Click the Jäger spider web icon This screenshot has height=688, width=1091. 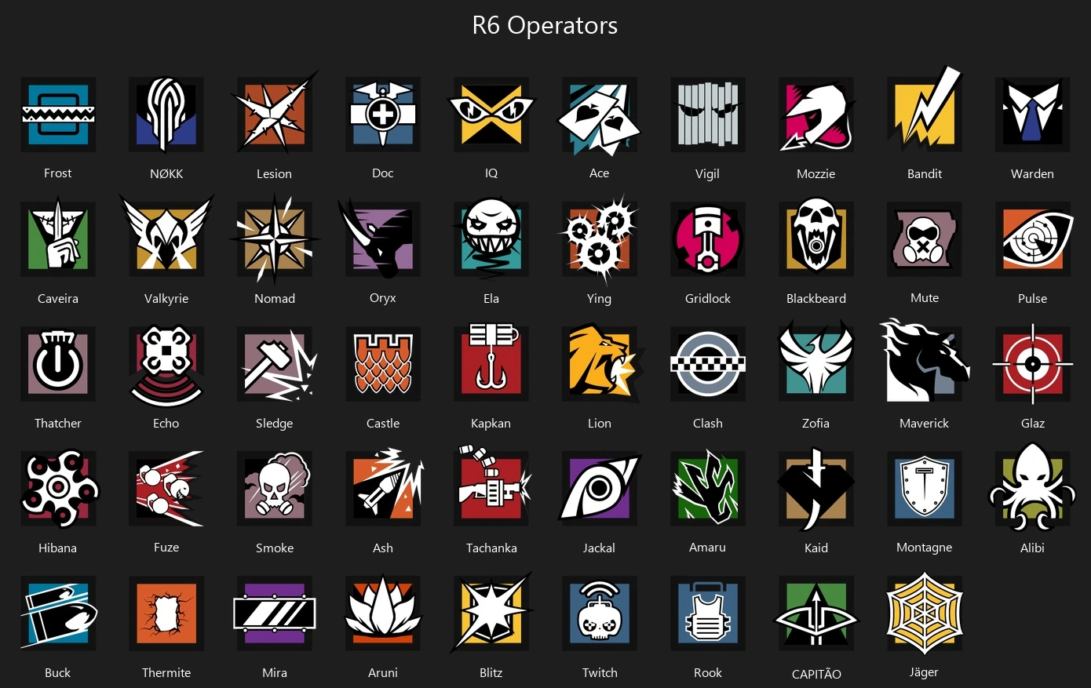[925, 613]
